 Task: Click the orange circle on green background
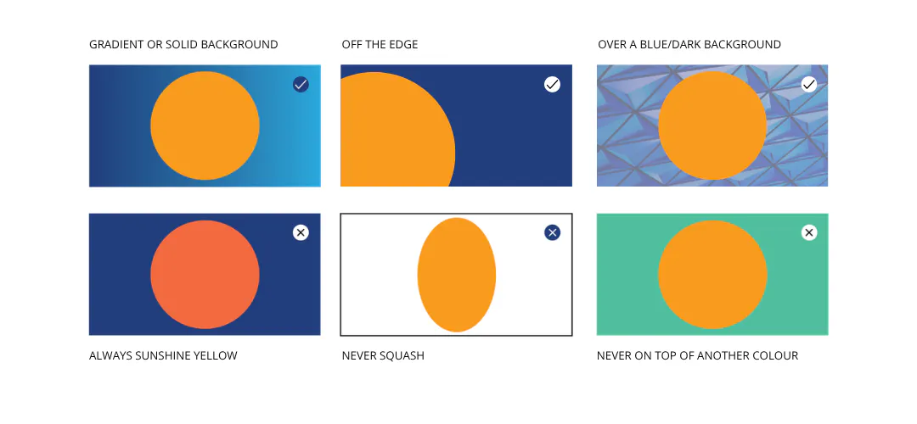[712, 275]
